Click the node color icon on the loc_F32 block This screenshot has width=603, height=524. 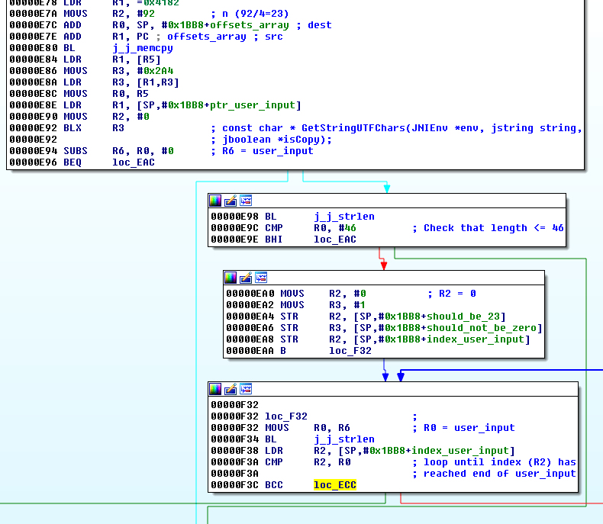coord(215,389)
